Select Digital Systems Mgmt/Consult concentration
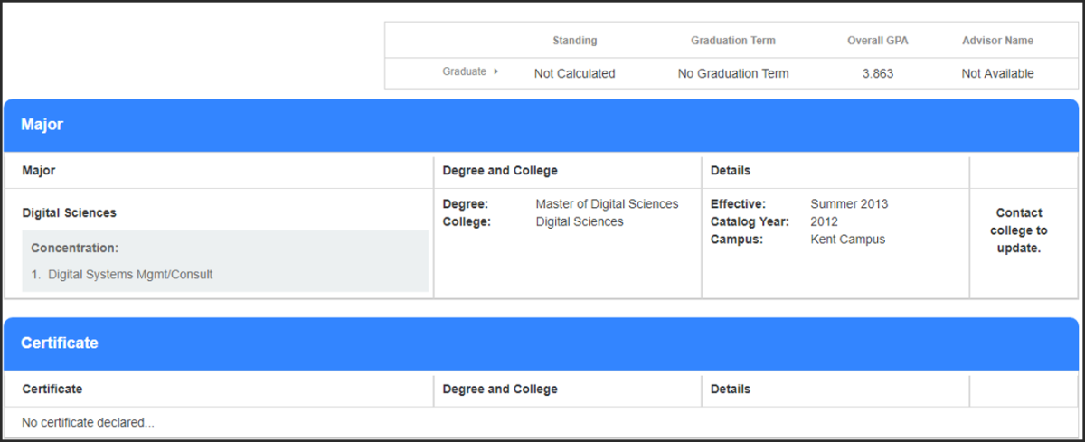Screen dimensions: 1085x442 tap(130, 274)
